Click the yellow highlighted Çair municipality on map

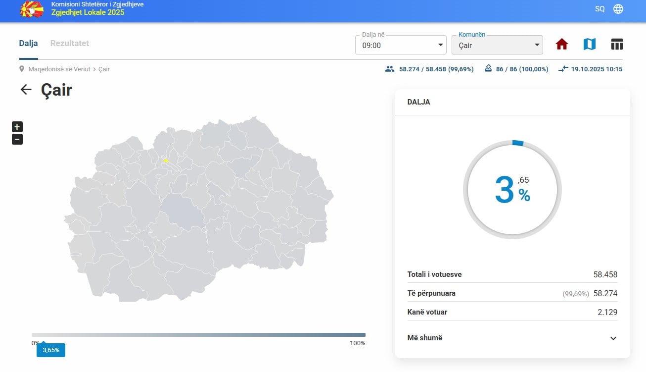(x=166, y=160)
